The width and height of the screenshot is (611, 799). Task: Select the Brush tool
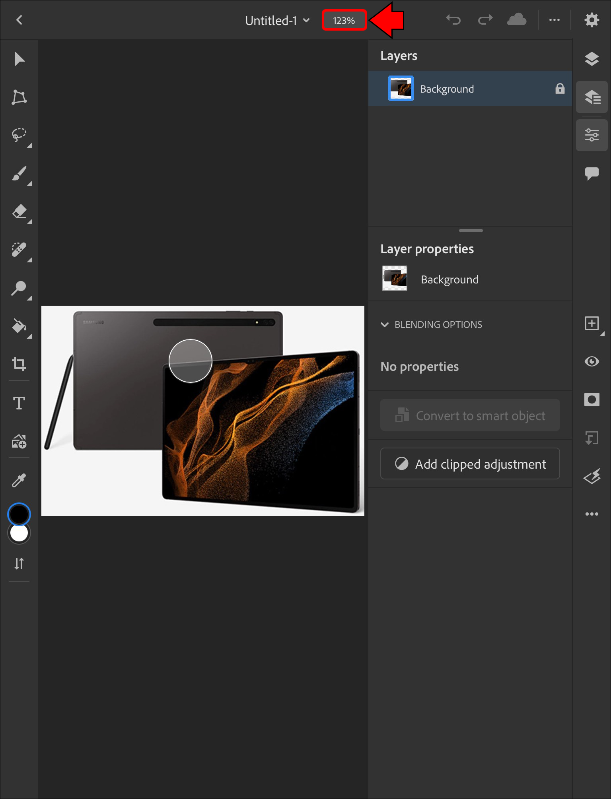[x=19, y=173]
